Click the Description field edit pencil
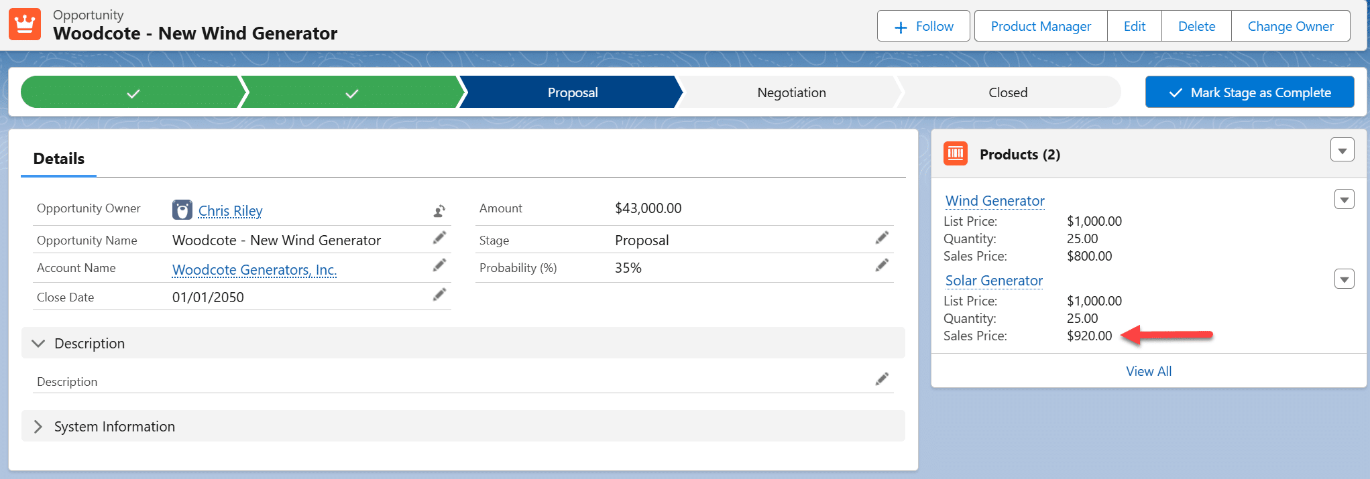The height and width of the screenshot is (479, 1370). (x=882, y=379)
